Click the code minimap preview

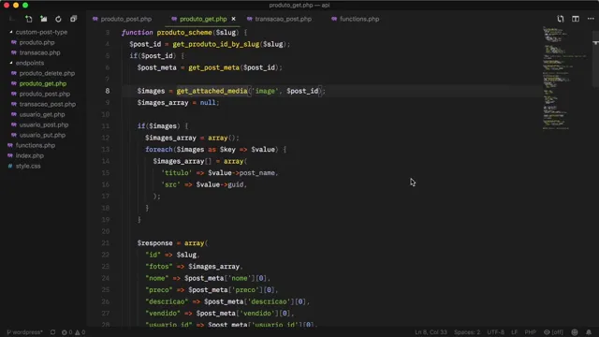coord(565,79)
